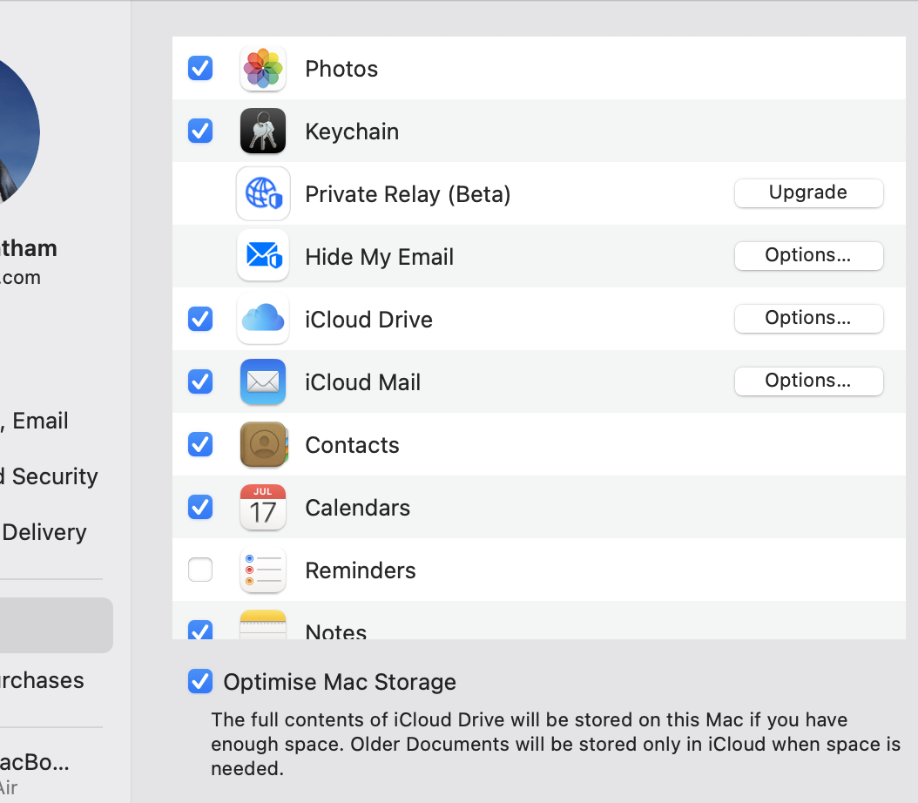Click the iCloud Drive storage description text
The image size is (918, 803).
pos(556,744)
